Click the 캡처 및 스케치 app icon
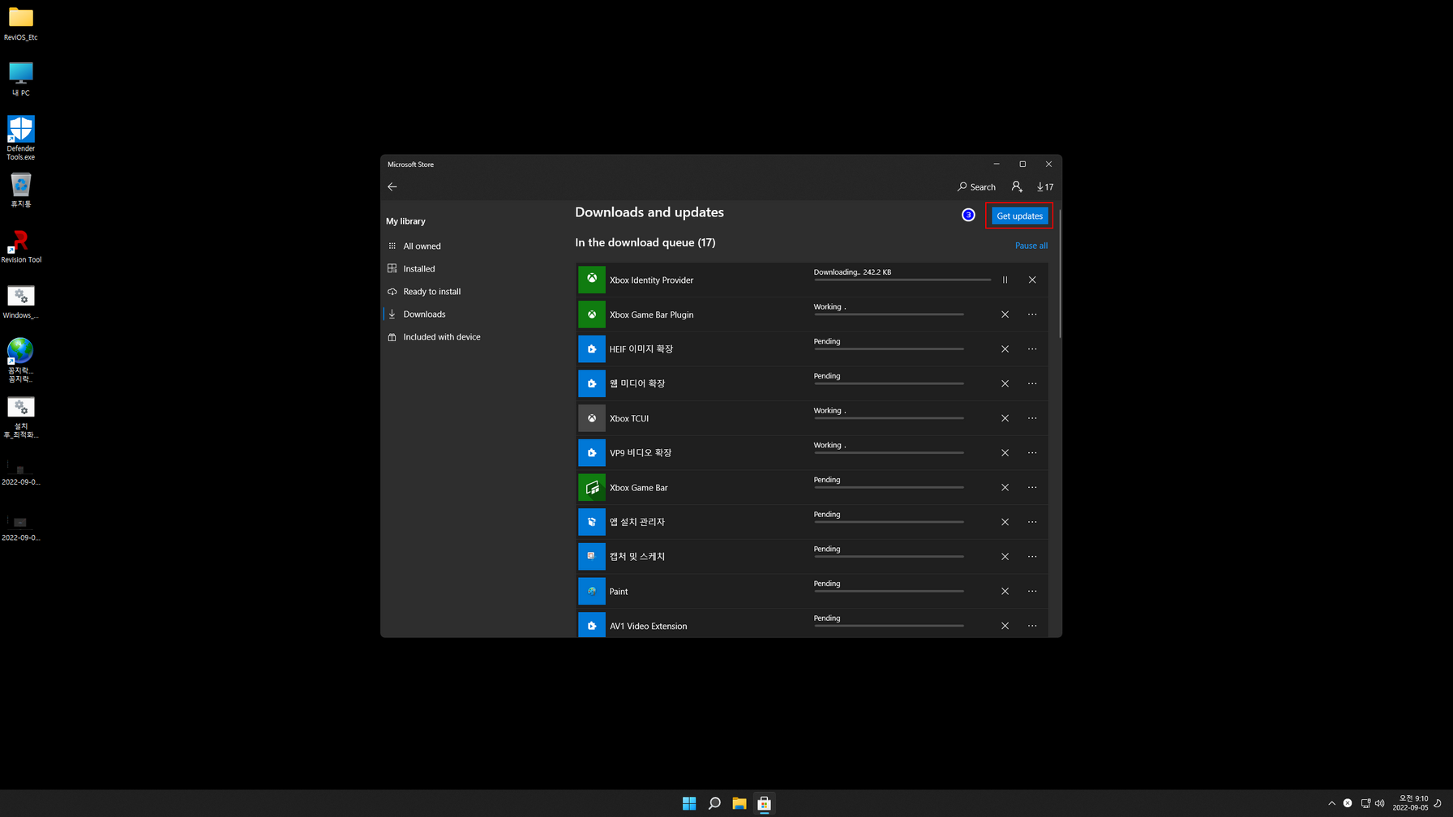This screenshot has width=1453, height=817. coord(592,557)
